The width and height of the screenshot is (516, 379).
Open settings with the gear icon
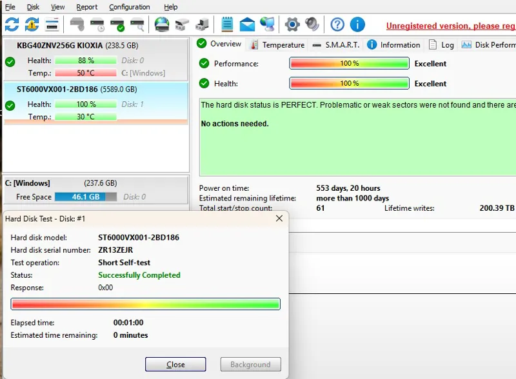pos(292,24)
